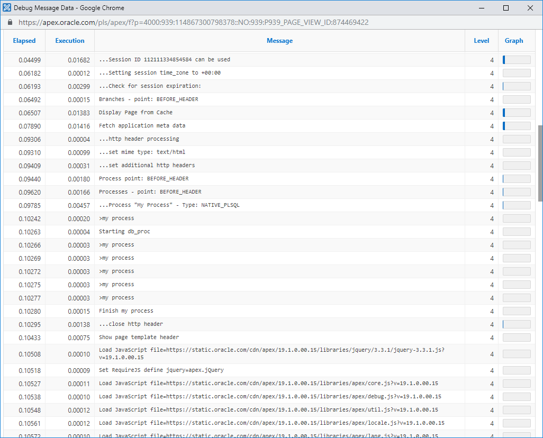Select the util.js Load JavaScript message
The height and width of the screenshot is (438, 543).
tap(268, 409)
